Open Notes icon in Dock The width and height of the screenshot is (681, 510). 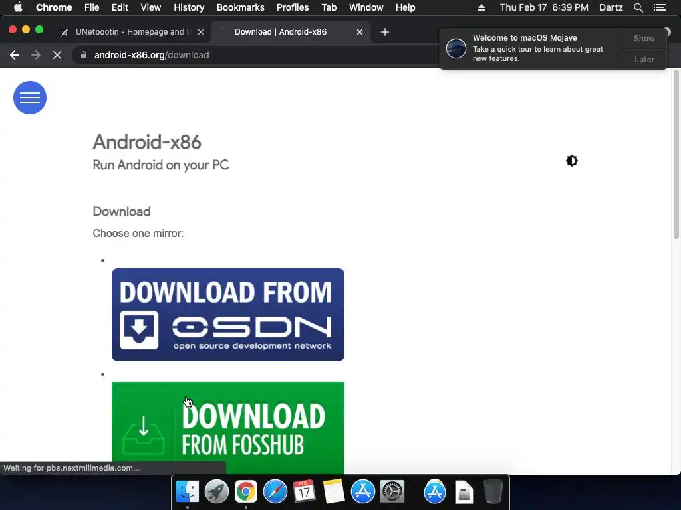(334, 492)
